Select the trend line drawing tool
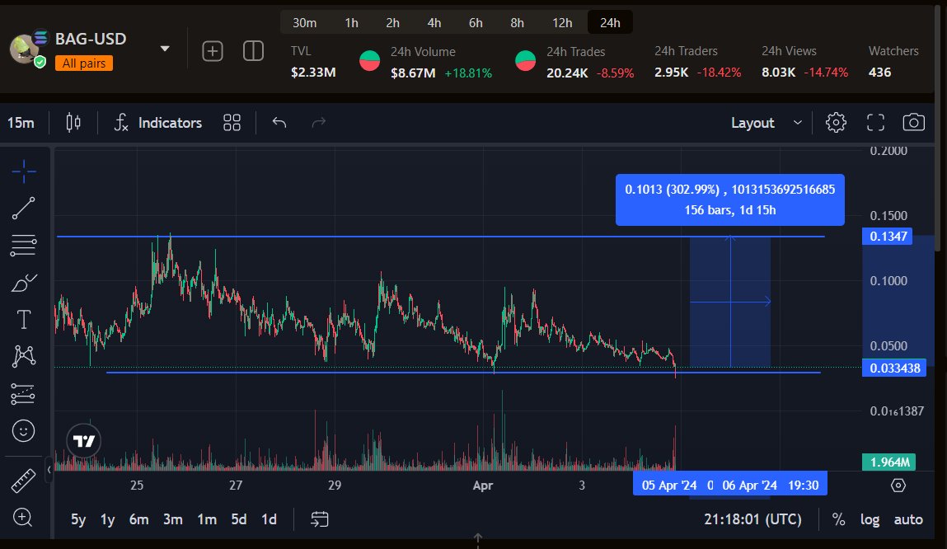947x549 pixels. coord(24,209)
